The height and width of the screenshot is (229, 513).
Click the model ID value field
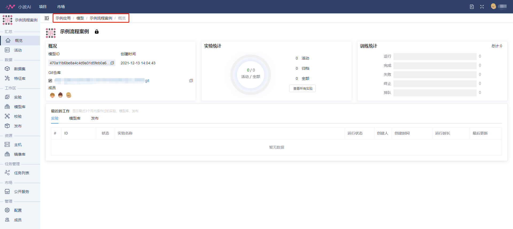tap(82, 63)
